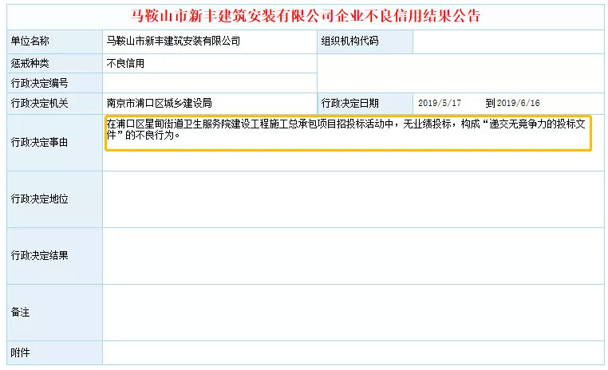This screenshot has height=370, width=608.
Task: Click the 附件 label
Action: click(21, 352)
